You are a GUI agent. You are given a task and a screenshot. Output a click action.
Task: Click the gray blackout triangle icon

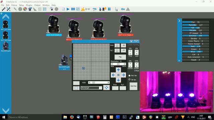click(128, 9)
